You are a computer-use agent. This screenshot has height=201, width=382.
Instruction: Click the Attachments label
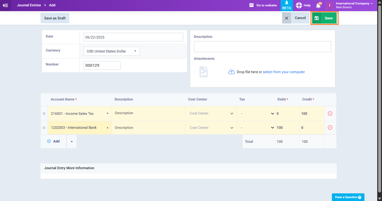pos(204,59)
